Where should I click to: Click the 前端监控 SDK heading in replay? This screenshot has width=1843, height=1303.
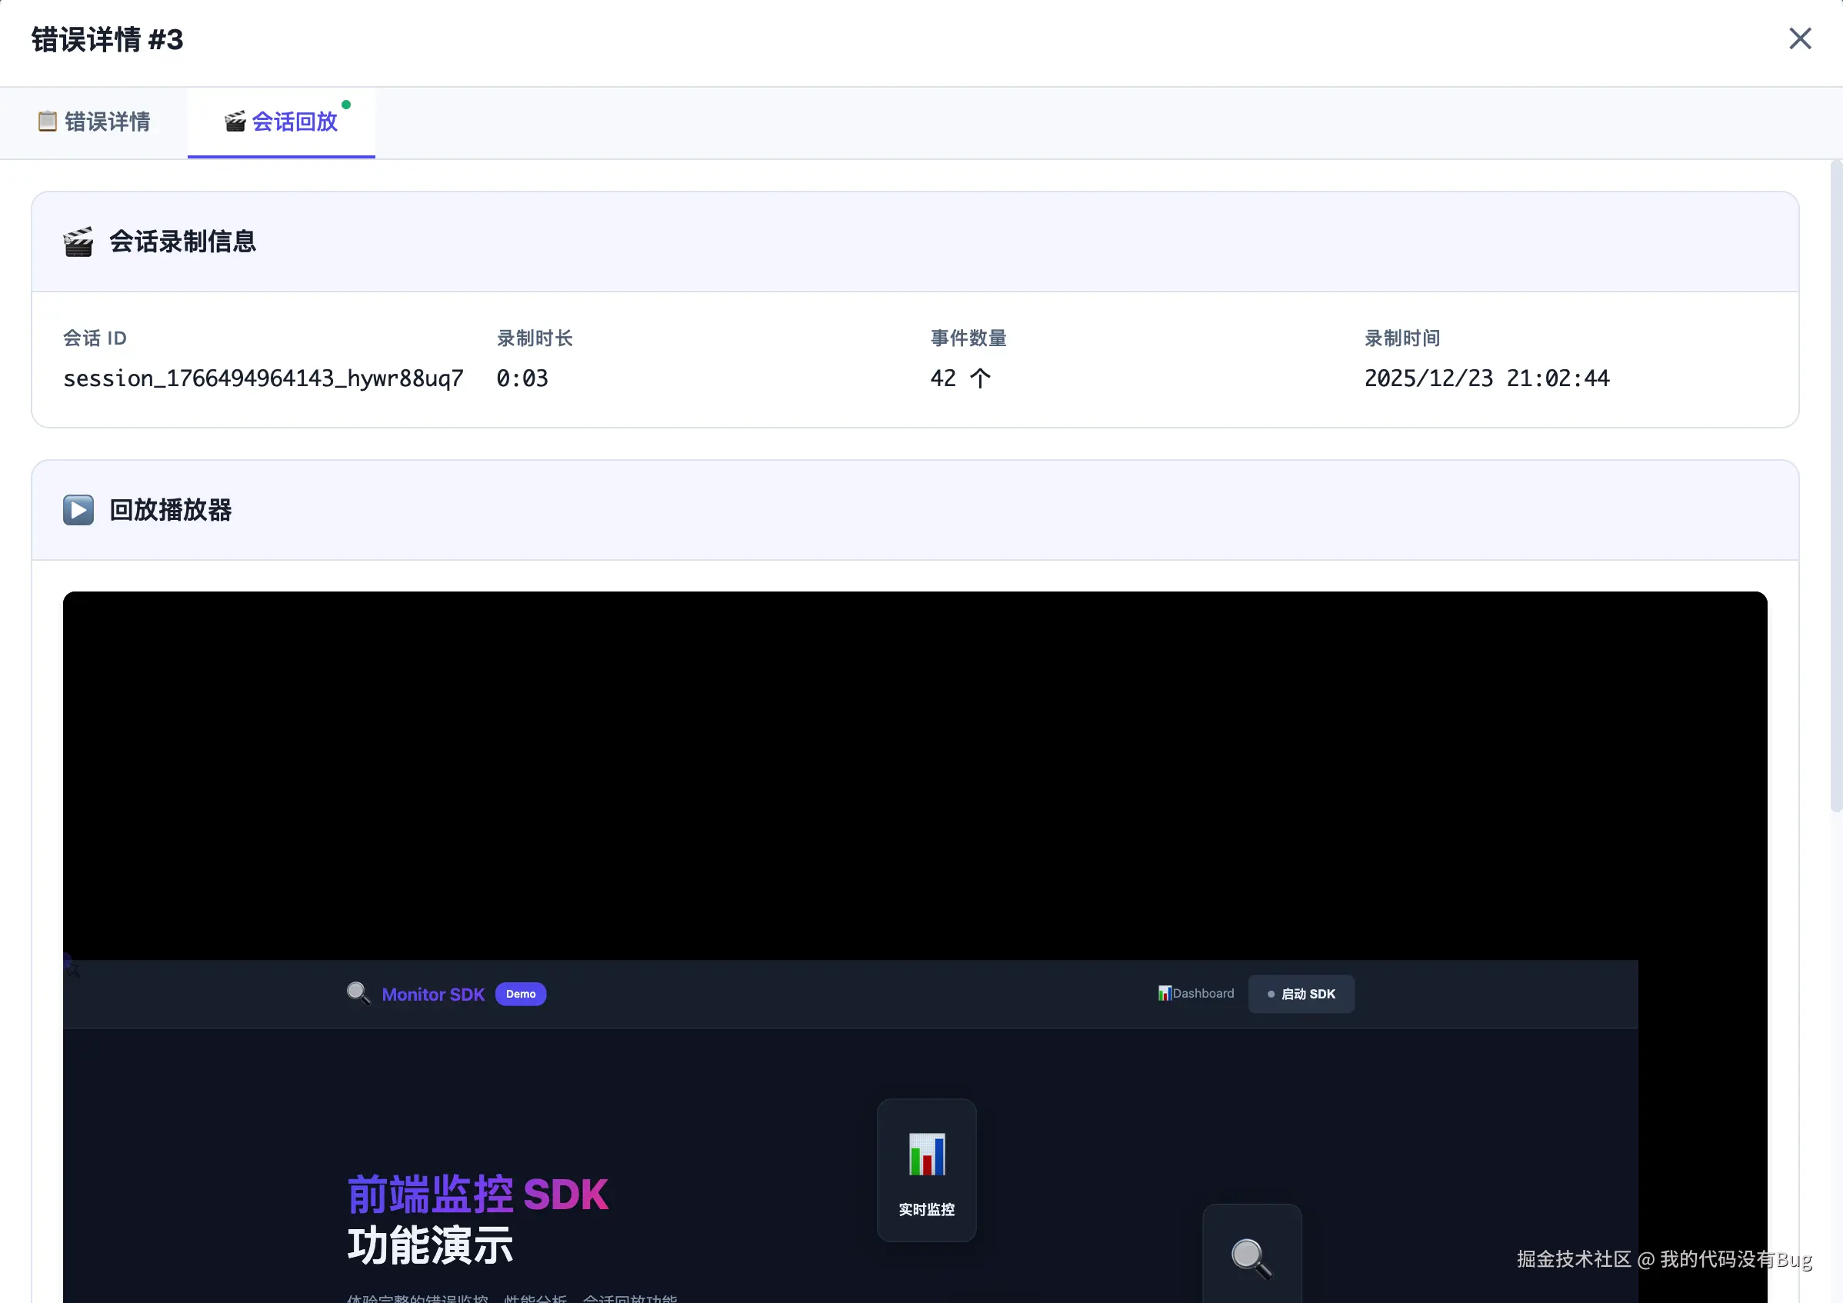click(478, 1194)
